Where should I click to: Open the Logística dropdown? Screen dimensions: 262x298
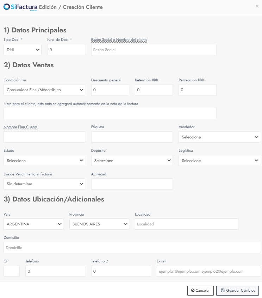219,161
